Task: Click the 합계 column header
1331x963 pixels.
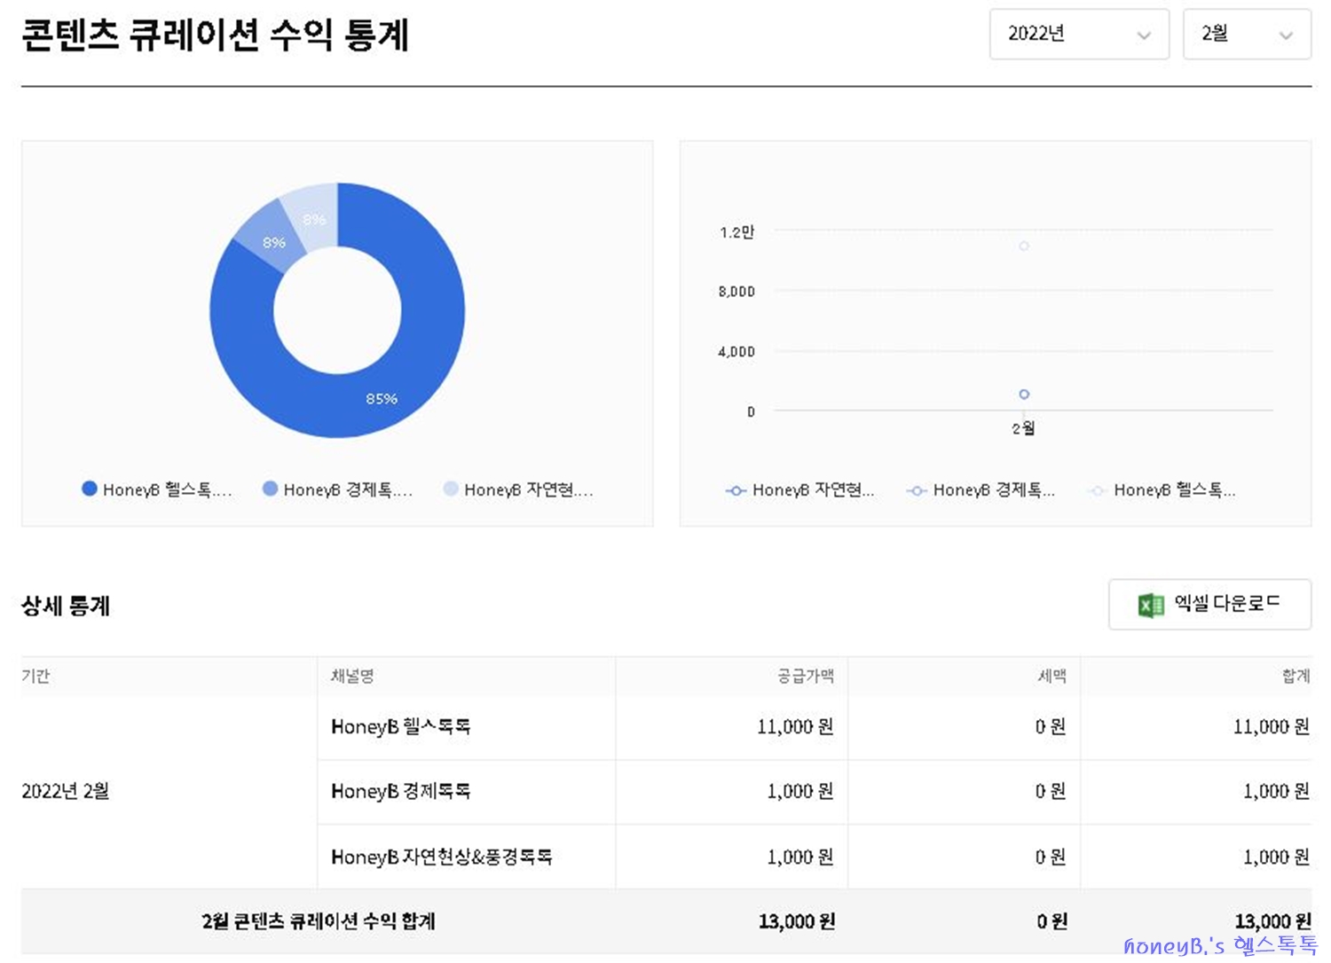Action: click(x=1296, y=677)
